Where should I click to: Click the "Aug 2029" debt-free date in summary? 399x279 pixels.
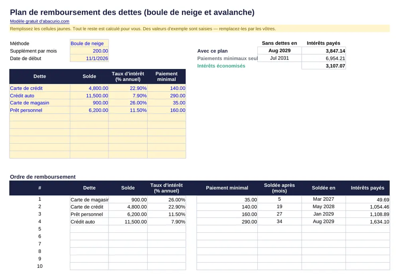[279, 51]
